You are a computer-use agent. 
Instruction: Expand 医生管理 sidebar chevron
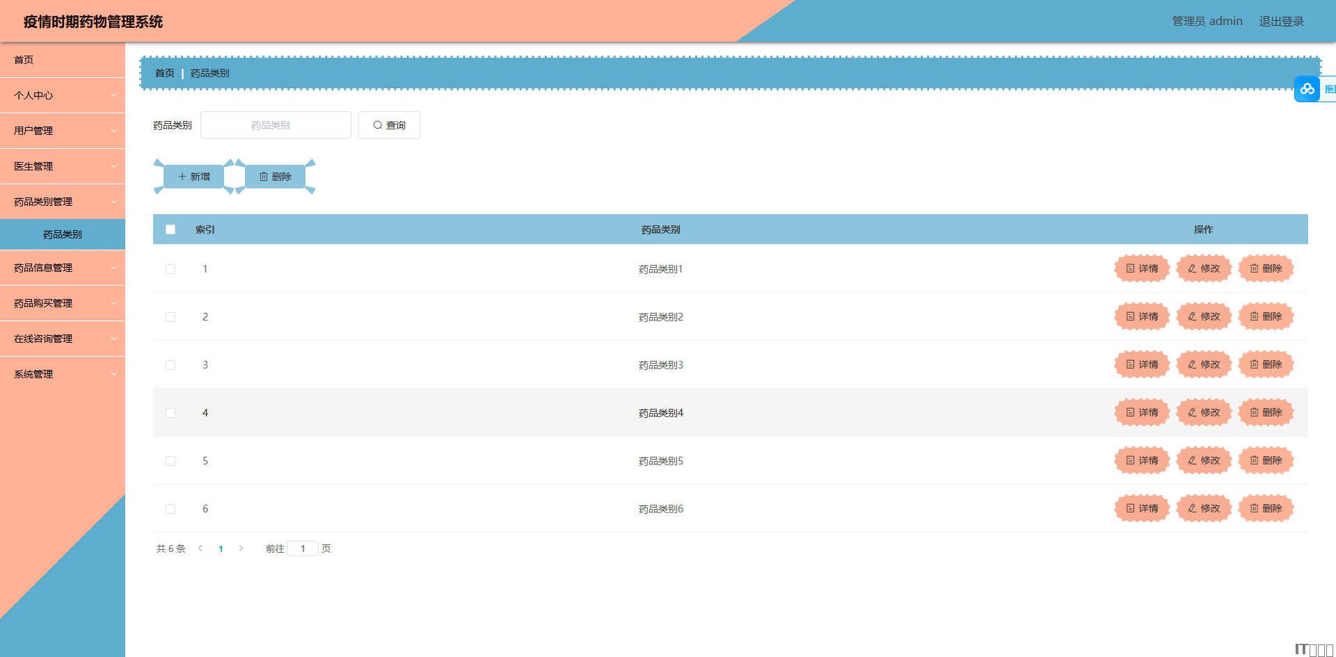tap(114, 166)
